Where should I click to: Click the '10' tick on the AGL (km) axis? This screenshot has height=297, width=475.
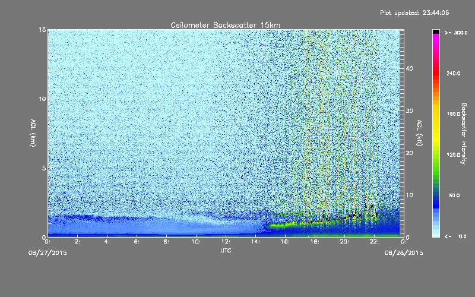click(x=42, y=99)
